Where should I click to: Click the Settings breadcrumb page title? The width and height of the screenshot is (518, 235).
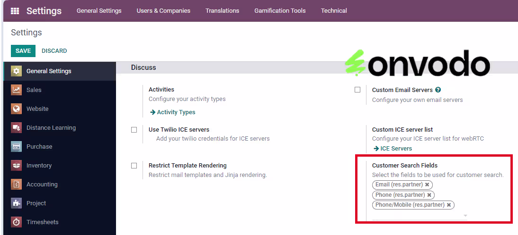click(27, 33)
